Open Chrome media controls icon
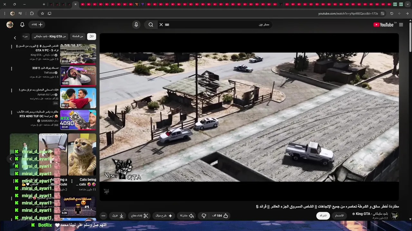This screenshot has height=231, width=412. tap(20, 13)
